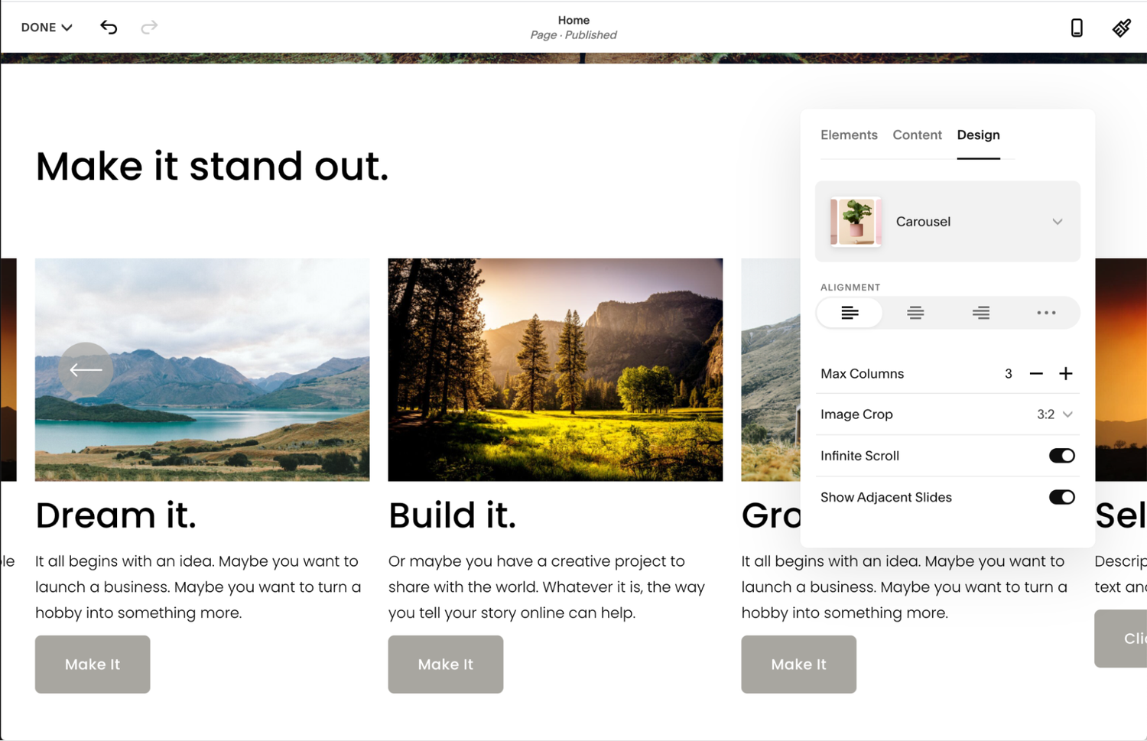Viewport: 1147px width, 741px height.
Task: Open the DONE menu
Action: pos(44,27)
